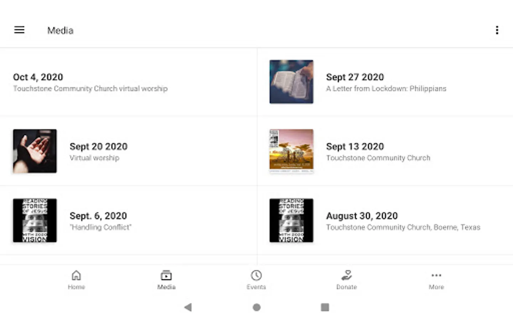Select the August 30, 2020 entry title
Screen dimensions: 513x320
(x=362, y=216)
